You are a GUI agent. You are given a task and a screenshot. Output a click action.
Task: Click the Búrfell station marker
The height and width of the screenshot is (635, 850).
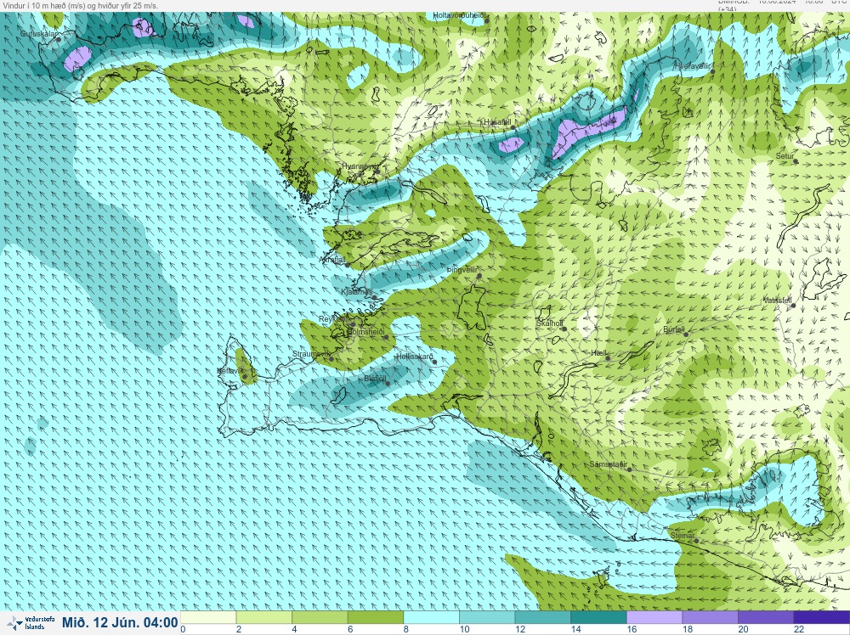686,334
